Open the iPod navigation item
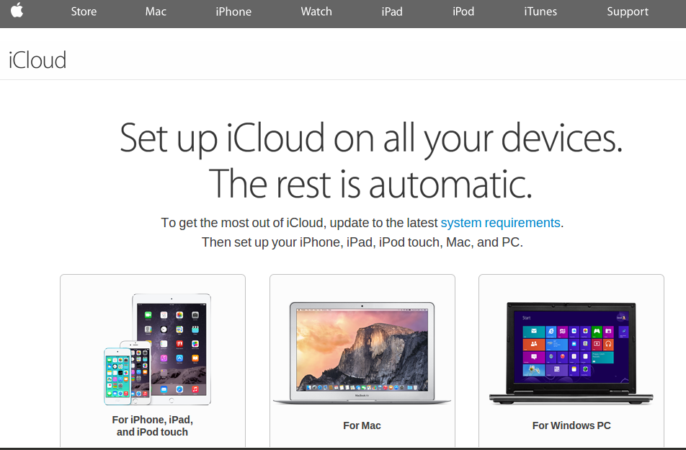The image size is (686, 450). pyautogui.click(x=463, y=12)
